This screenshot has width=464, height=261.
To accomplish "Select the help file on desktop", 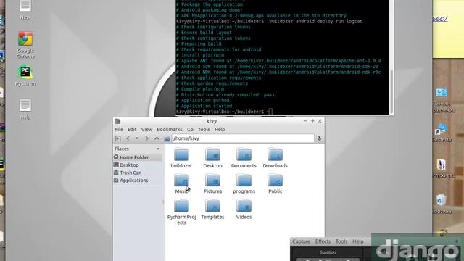I will click(x=25, y=109).
